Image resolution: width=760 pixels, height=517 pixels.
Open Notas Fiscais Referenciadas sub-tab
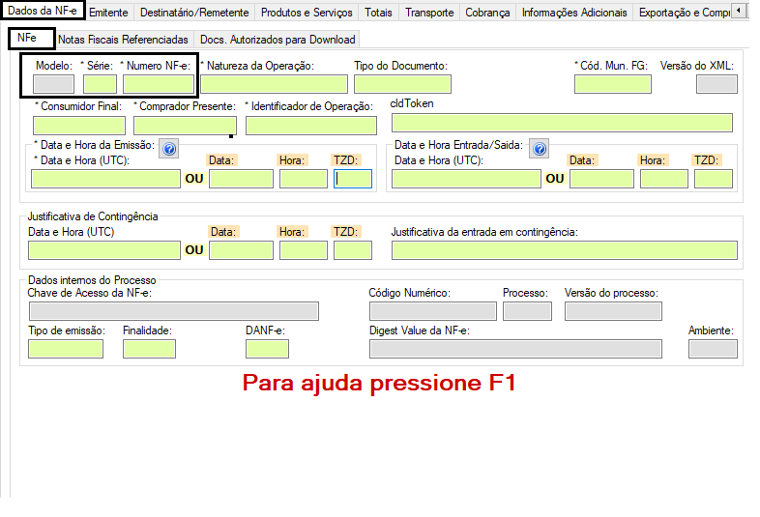tap(123, 40)
